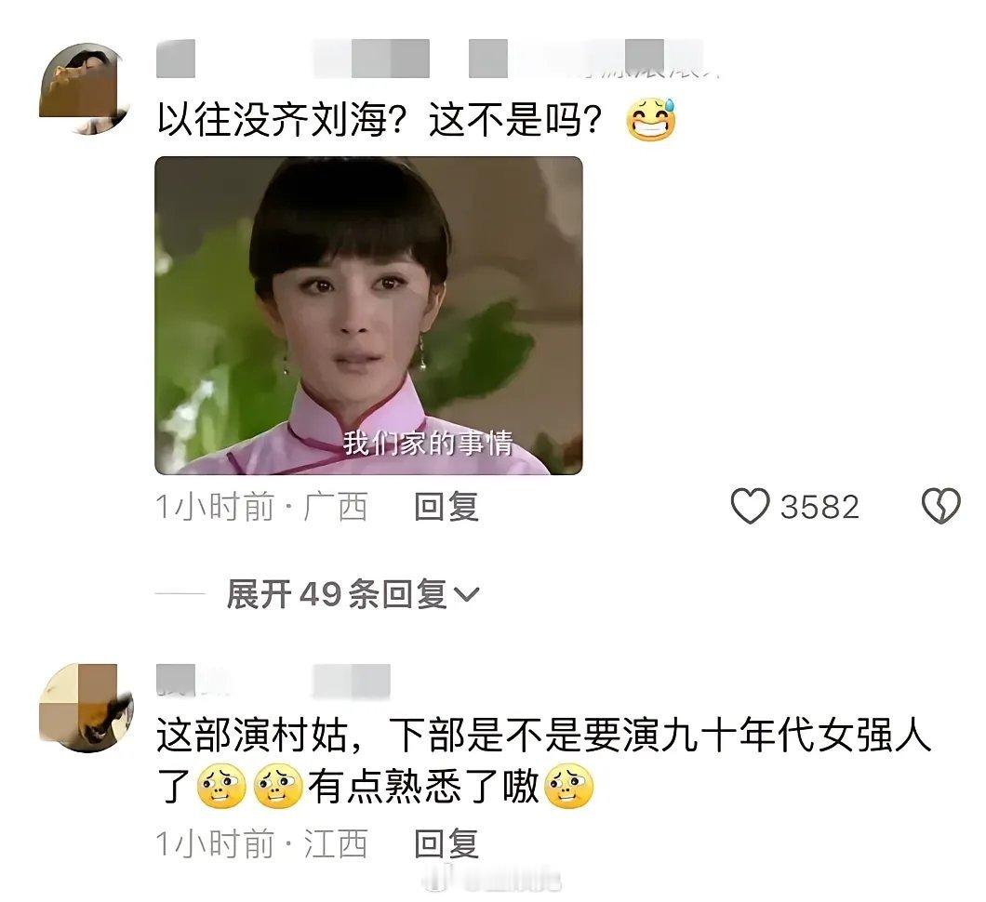Reply to the 广西 comment

coord(446,507)
